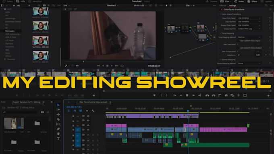Pick the Ripple Edit tool
274x154 pixels.
(58, 115)
